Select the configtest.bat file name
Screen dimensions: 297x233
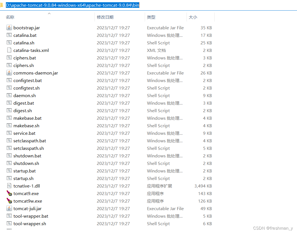pos(27,81)
